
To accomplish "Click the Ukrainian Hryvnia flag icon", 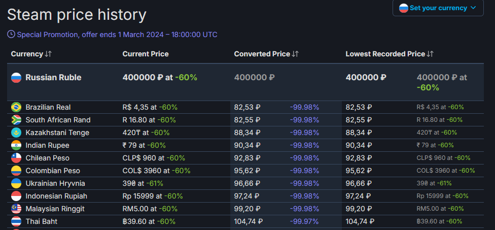I will pos(16,183).
